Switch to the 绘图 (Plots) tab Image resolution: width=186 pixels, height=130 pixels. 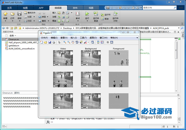tap(25, 8)
